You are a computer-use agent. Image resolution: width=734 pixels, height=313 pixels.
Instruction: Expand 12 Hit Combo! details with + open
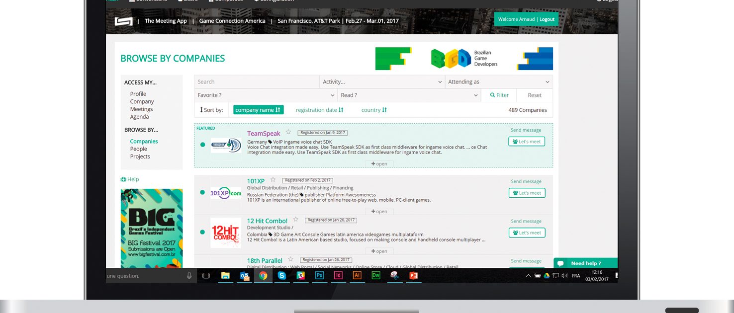coord(379,251)
